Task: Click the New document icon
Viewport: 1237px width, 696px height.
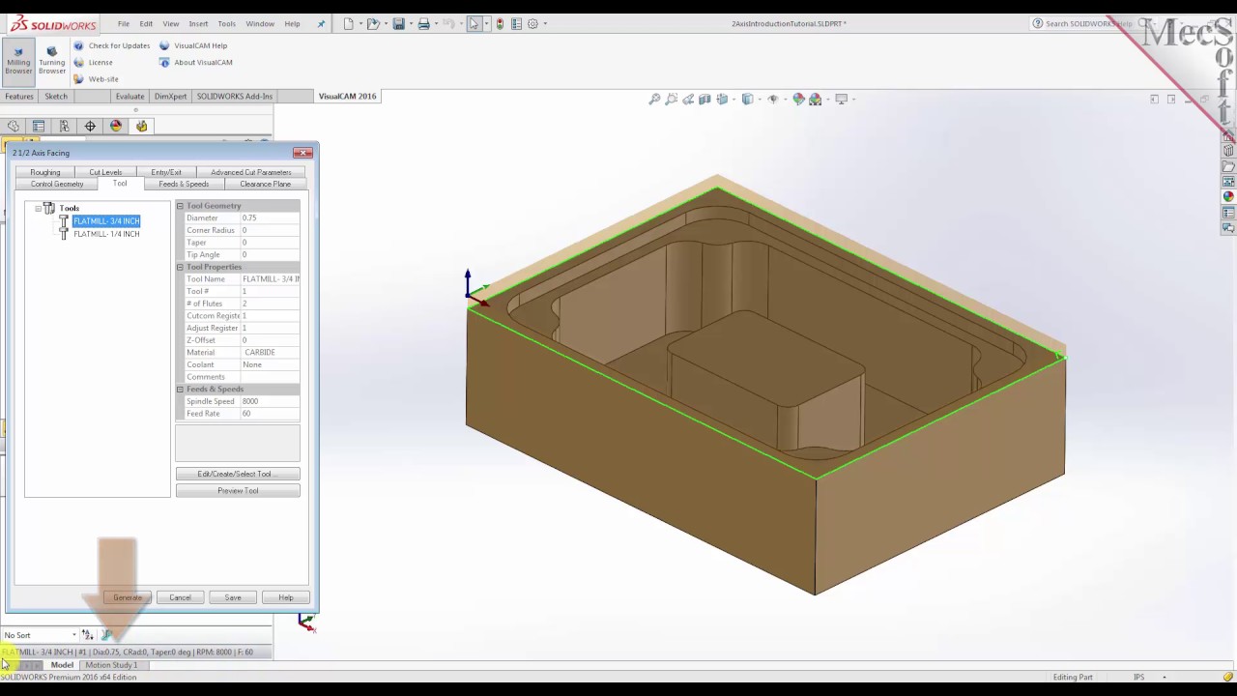Action: tap(349, 24)
